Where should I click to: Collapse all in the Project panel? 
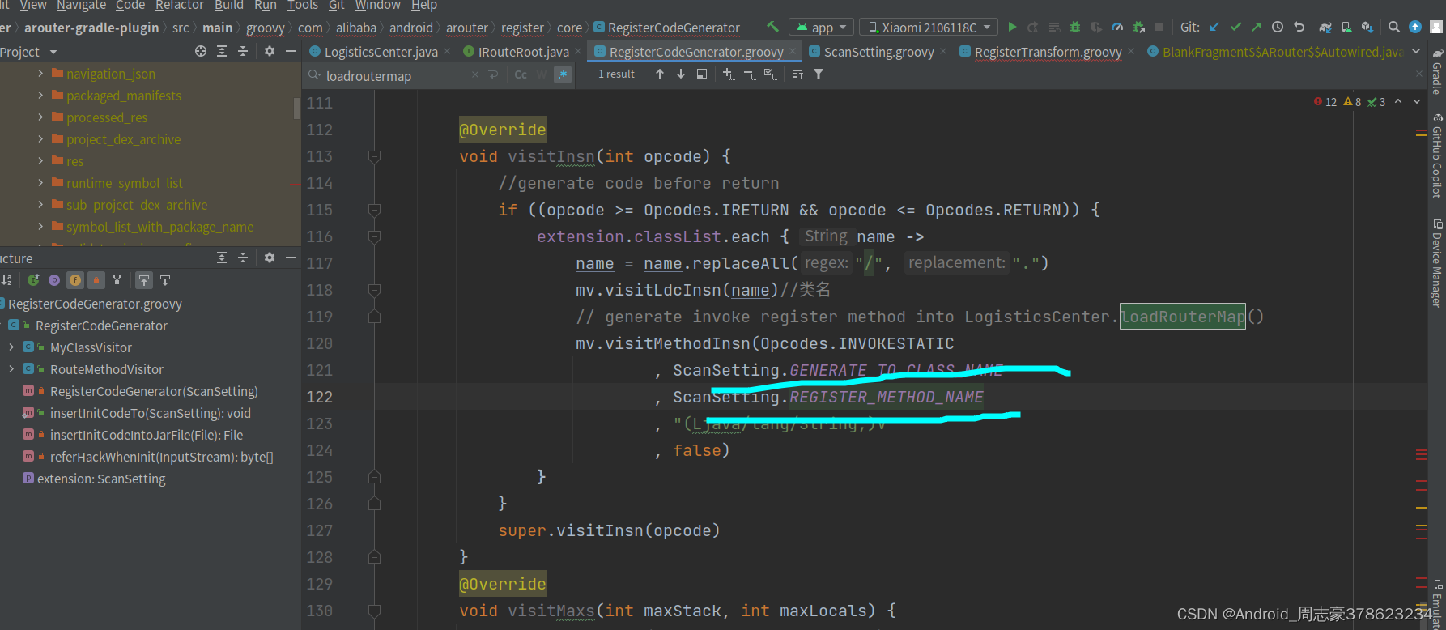(x=243, y=51)
